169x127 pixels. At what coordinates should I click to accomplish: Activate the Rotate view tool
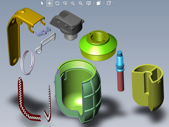coord(57,3)
